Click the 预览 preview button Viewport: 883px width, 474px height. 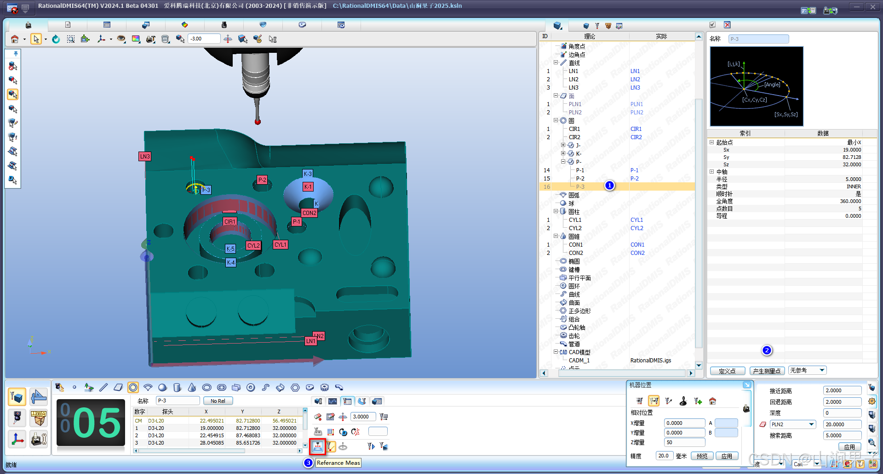[x=702, y=456]
